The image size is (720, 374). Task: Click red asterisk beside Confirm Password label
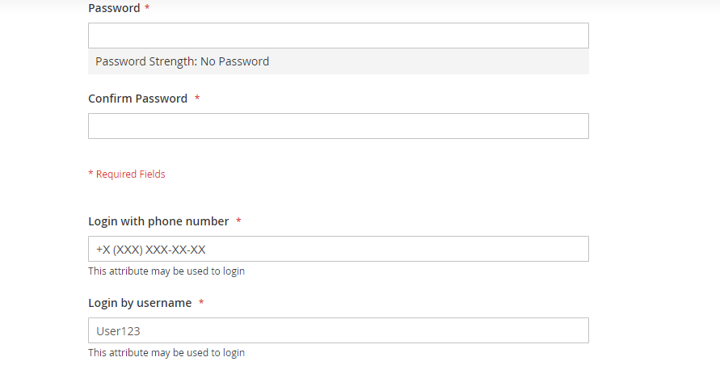(197, 99)
